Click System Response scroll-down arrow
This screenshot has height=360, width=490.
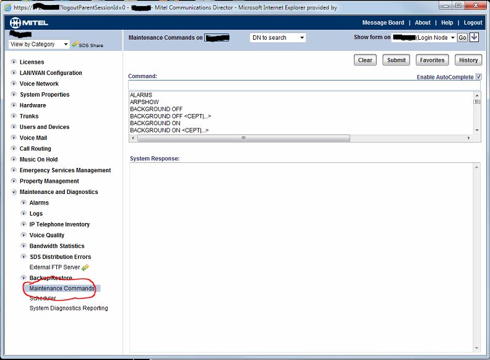pyautogui.click(x=476, y=348)
